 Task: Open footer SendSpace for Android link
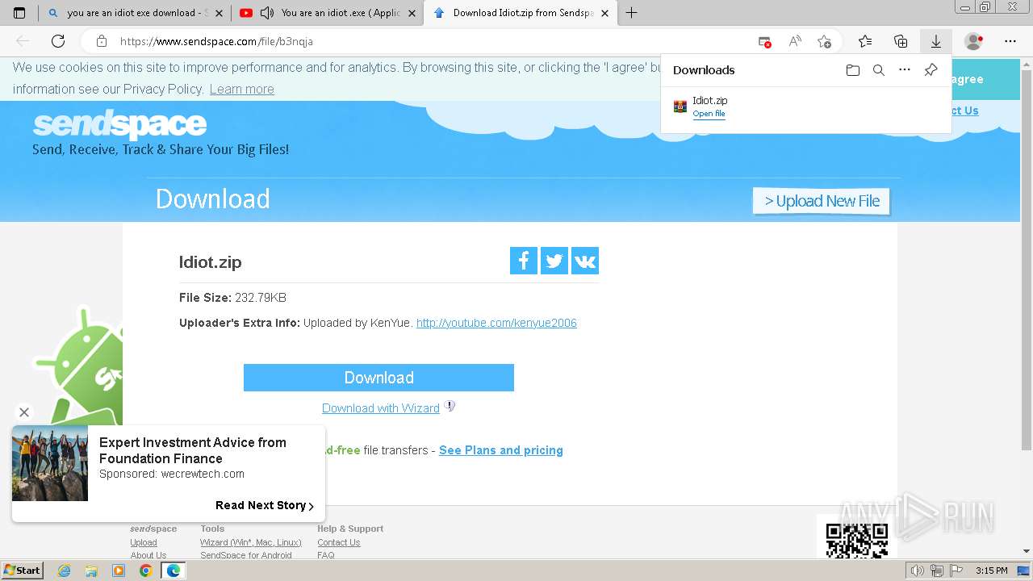tap(246, 555)
